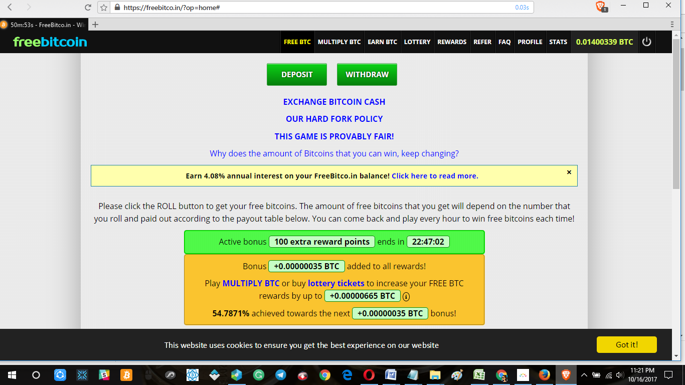This screenshot has height=385, width=685.
Task: Open the taskbar clock showing 11:21 PM
Action: [643, 375]
